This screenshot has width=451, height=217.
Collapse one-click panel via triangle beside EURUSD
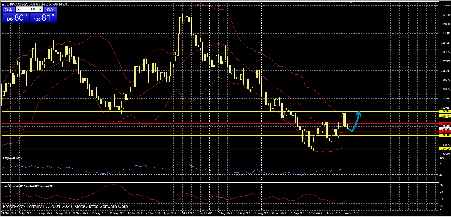[3, 4]
